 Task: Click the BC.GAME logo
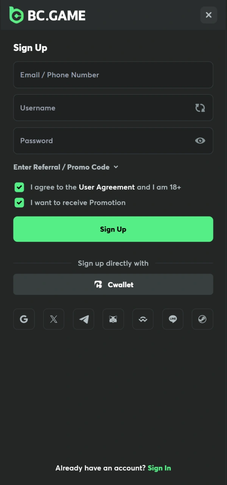pyautogui.click(x=47, y=15)
